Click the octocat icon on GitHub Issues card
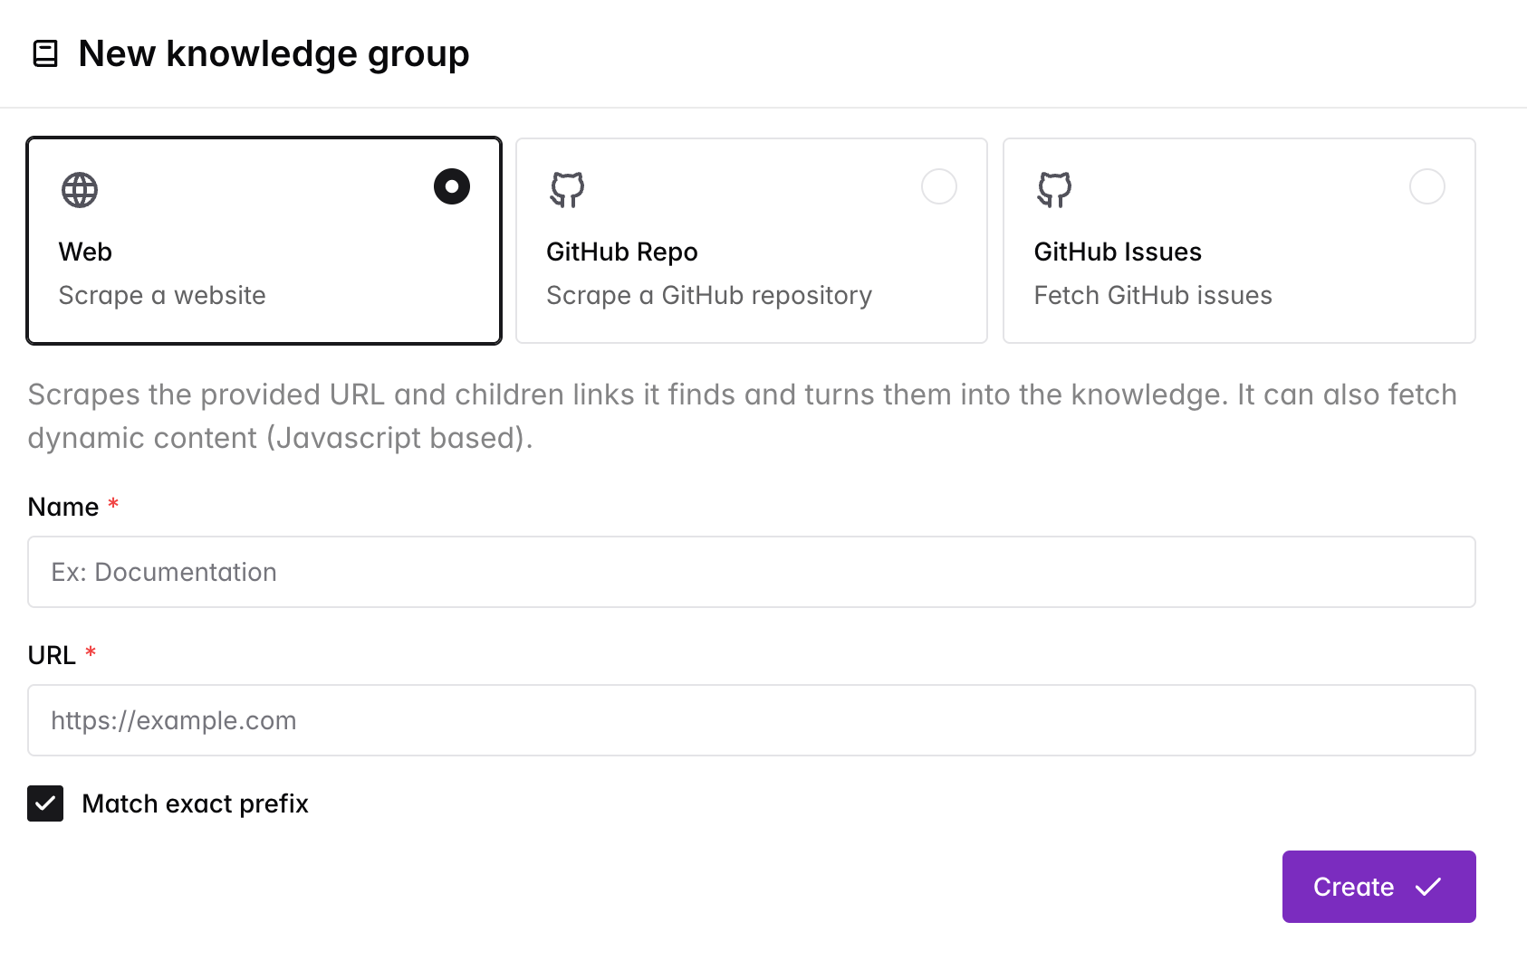Viewport: 1527px width, 979px height. [x=1054, y=190]
